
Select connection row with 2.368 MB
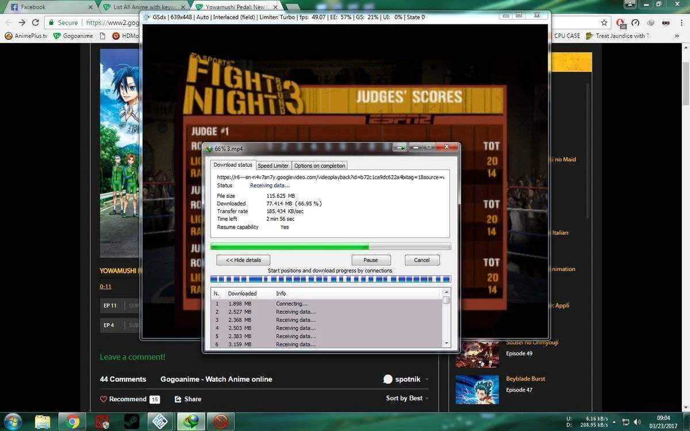tap(326, 320)
